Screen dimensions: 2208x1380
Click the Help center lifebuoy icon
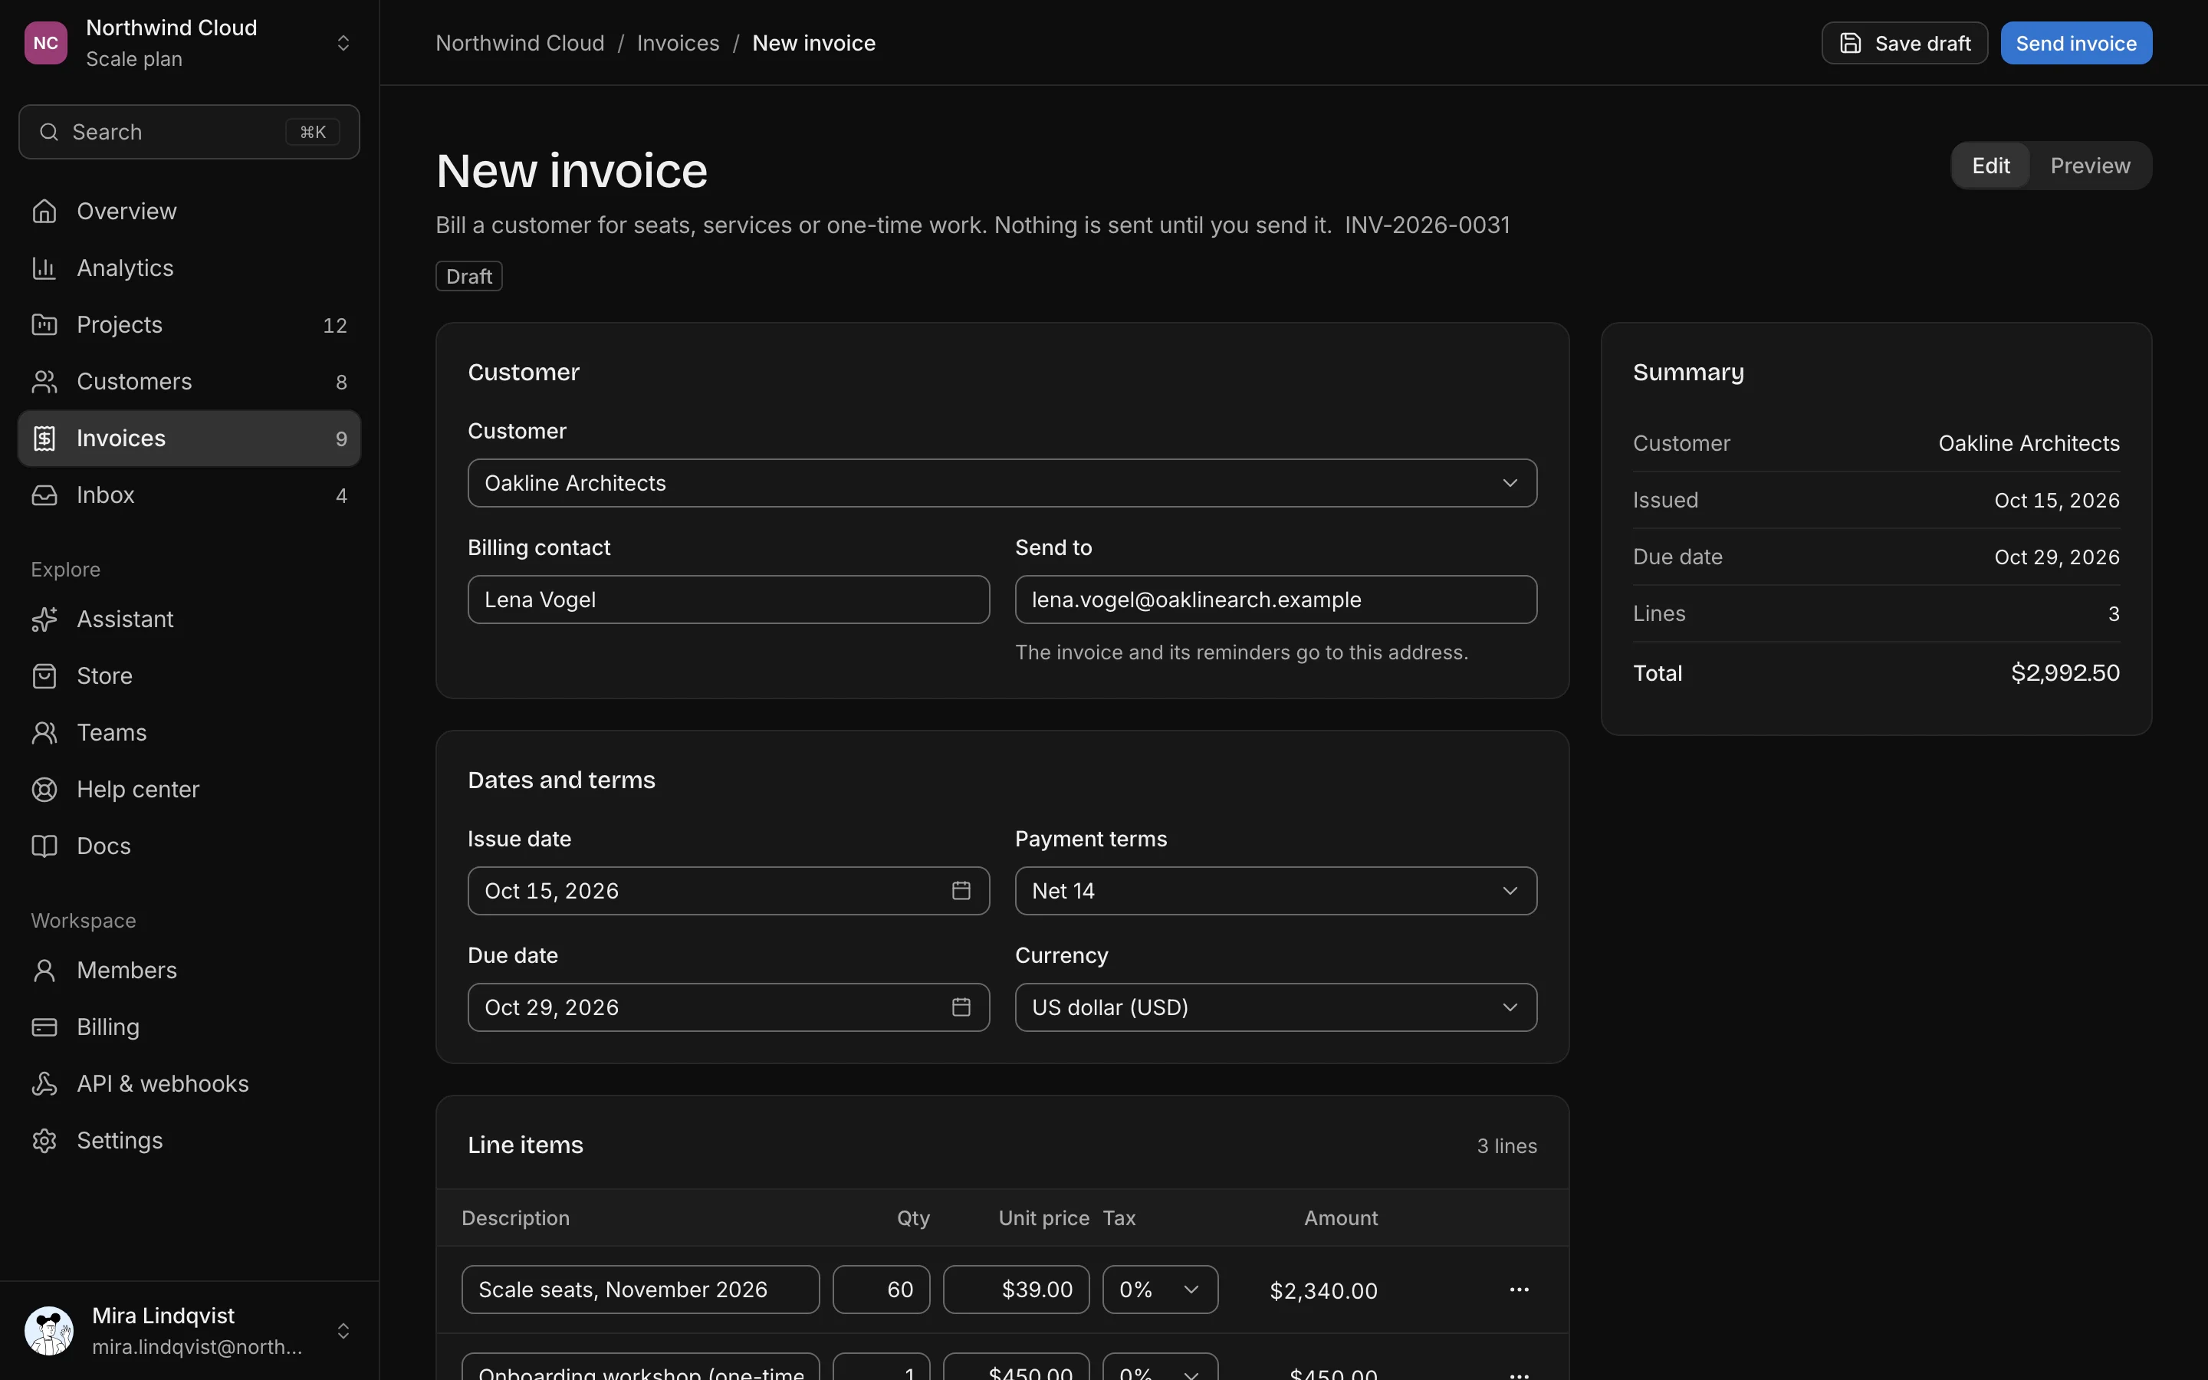pyautogui.click(x=44, y=790)
